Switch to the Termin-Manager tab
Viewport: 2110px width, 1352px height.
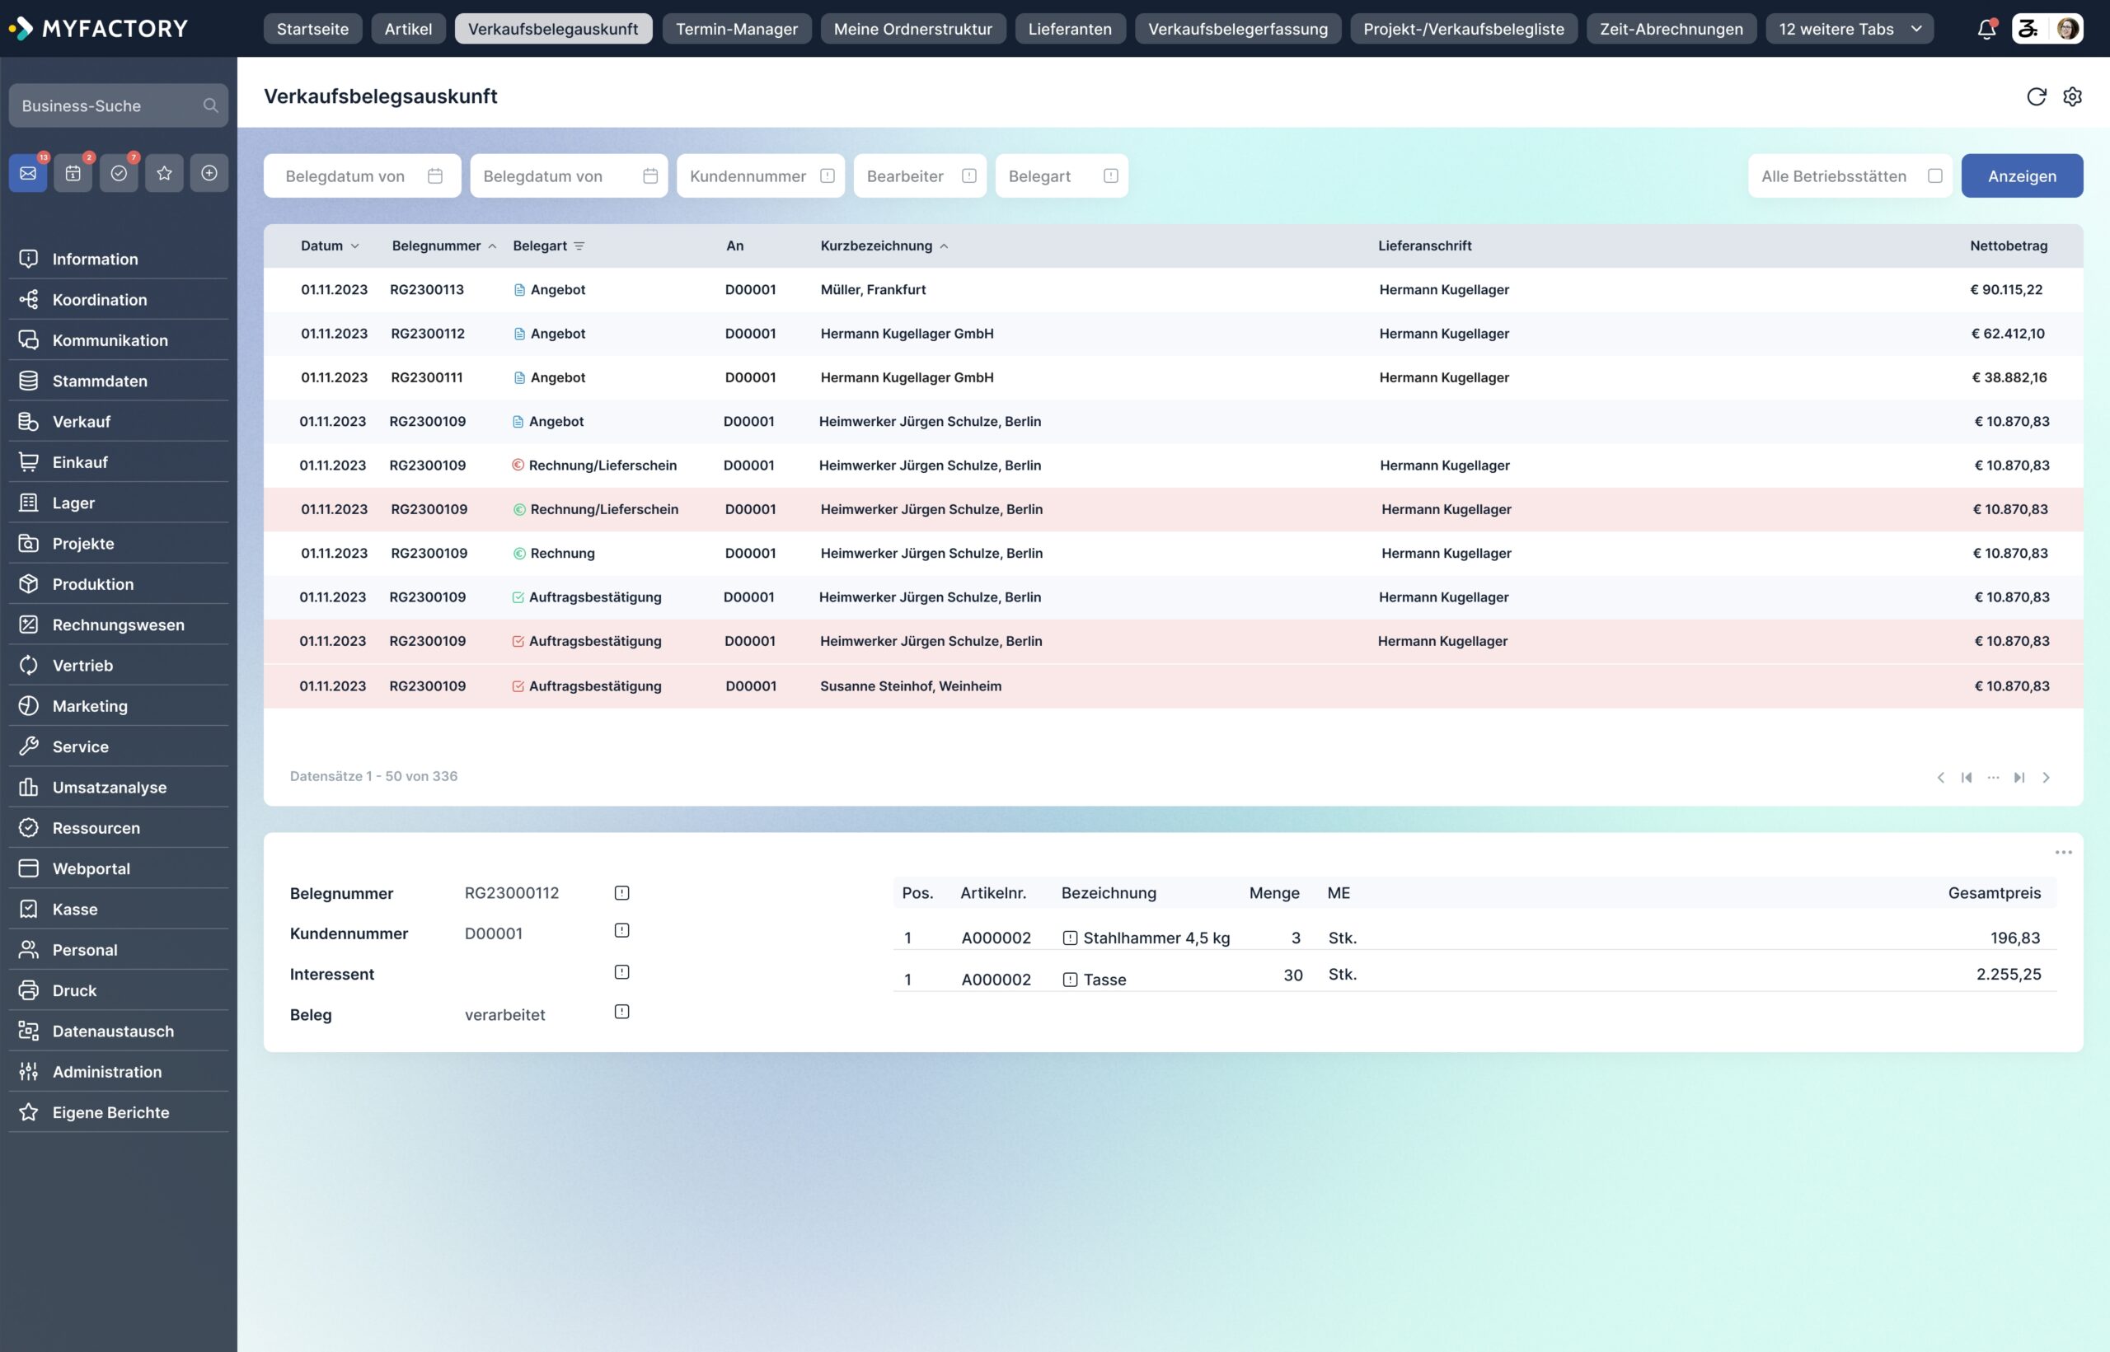coord(736,29)
